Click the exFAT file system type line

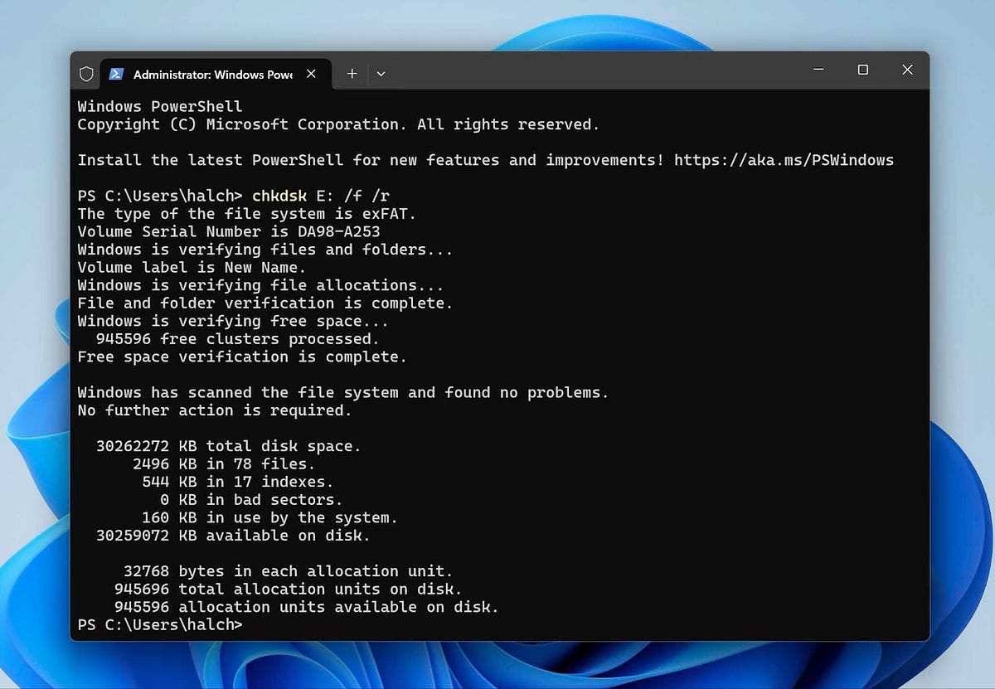[x=247, y=213]
